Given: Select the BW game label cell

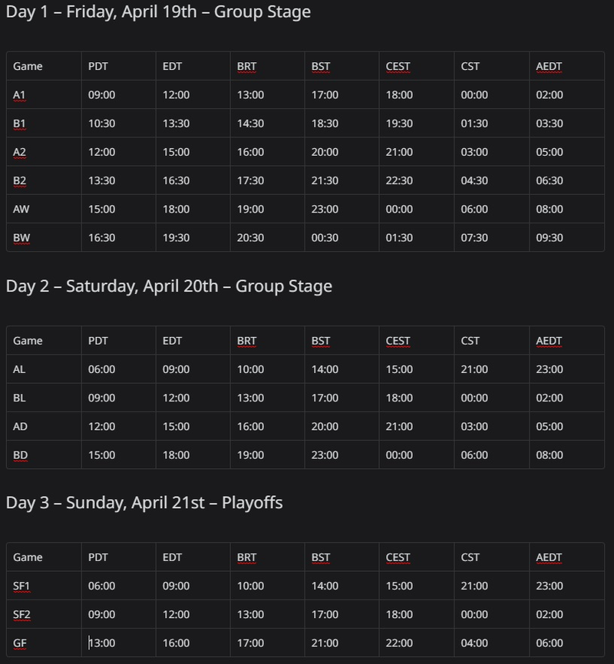Looking at the screenshot, I should [x=44, y=237].
